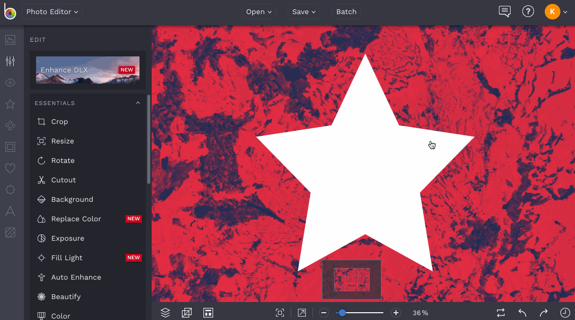Open the Save menu dropdown

[304, 12]
